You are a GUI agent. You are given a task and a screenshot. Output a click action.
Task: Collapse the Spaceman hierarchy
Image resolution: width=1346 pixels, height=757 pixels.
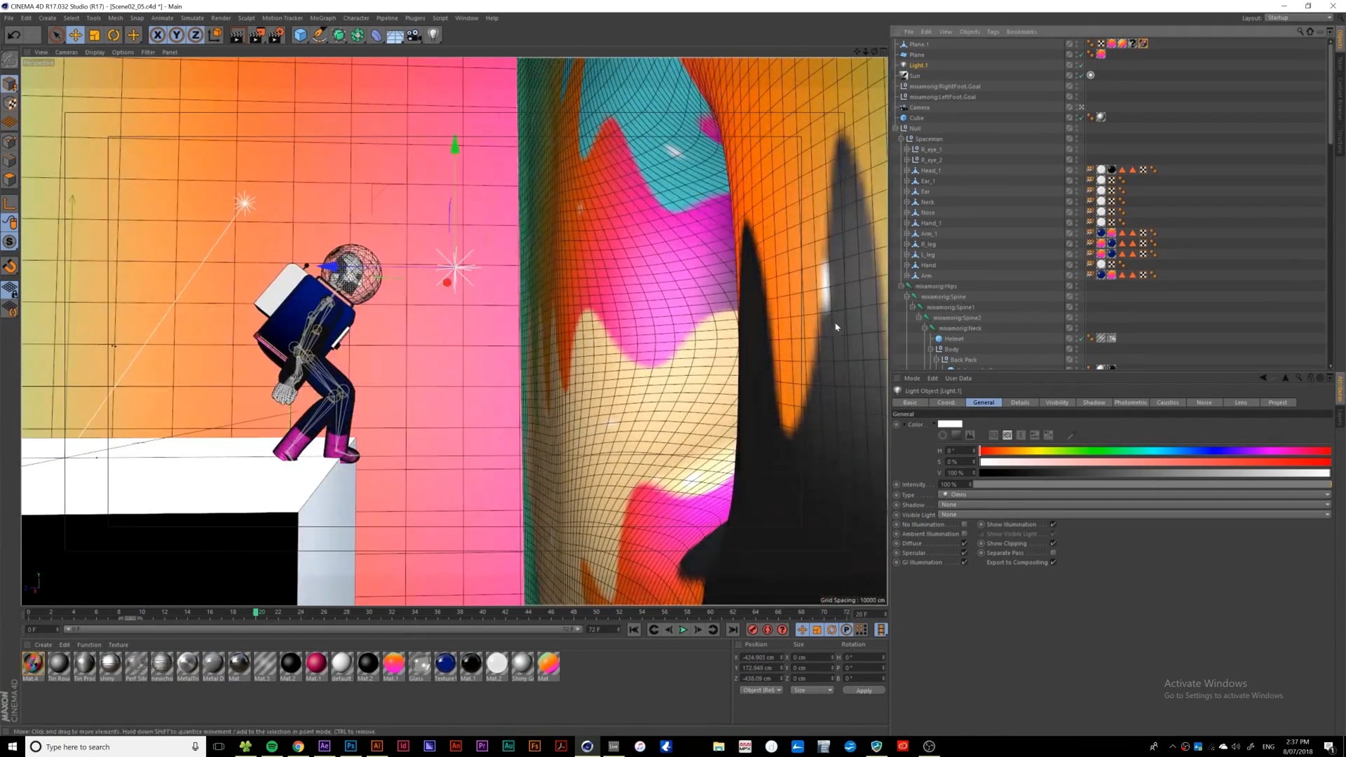[901, 139]
